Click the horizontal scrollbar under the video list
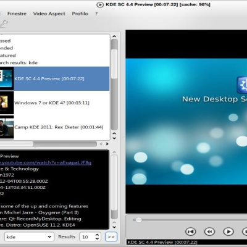247x247 pixels. [48, 144]
